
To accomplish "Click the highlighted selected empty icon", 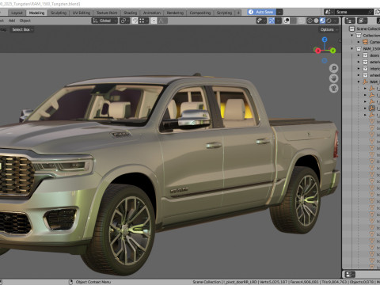I will (372, 108).
